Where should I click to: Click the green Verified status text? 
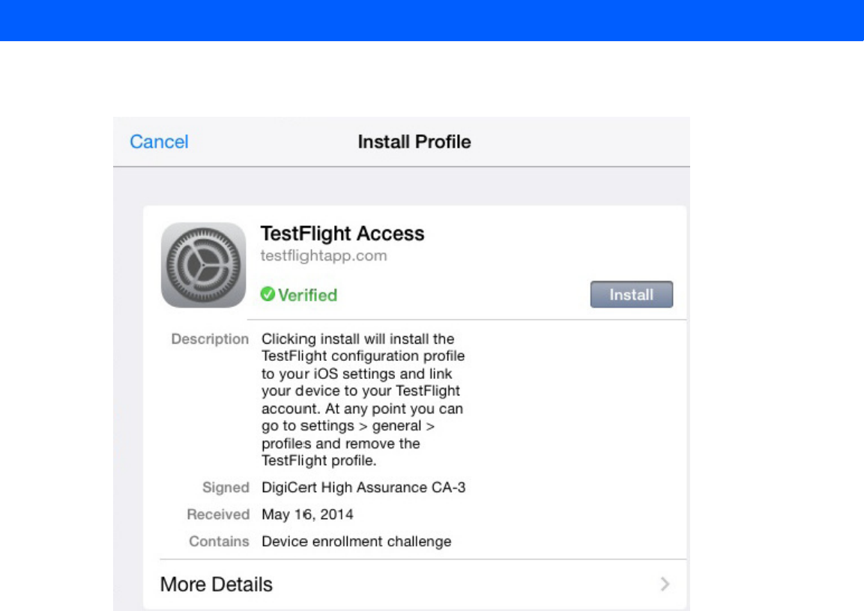click(x=307, y=295)
